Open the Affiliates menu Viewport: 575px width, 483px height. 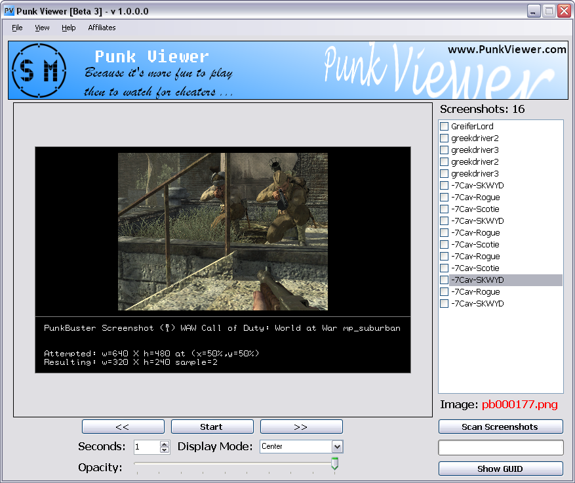(102, 28)
